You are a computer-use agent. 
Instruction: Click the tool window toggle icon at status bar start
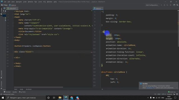tap(1, 94)
